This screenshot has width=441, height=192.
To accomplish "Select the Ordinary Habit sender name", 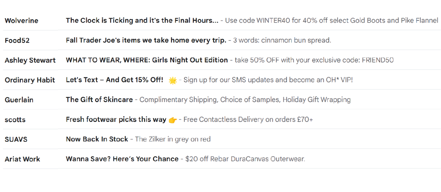I will (30, 80).
